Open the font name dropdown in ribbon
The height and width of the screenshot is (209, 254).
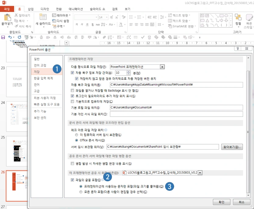pyautogui.click(x=96, y=17)
